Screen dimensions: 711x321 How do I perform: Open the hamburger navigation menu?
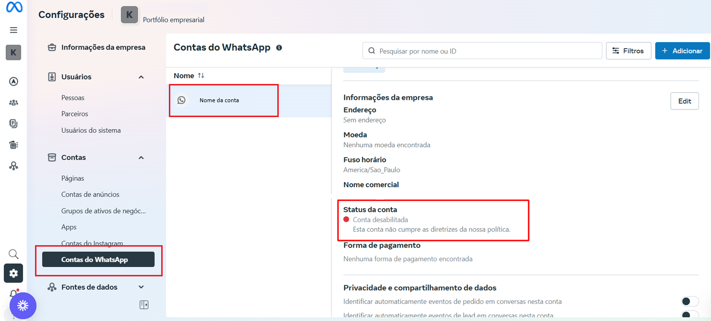[x=13, y=30]
